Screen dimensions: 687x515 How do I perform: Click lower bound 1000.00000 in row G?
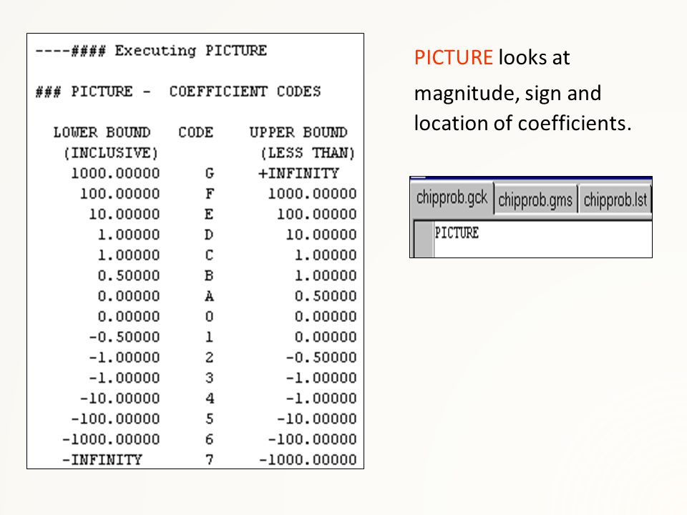pyautogui.click(x=115, y=173)
